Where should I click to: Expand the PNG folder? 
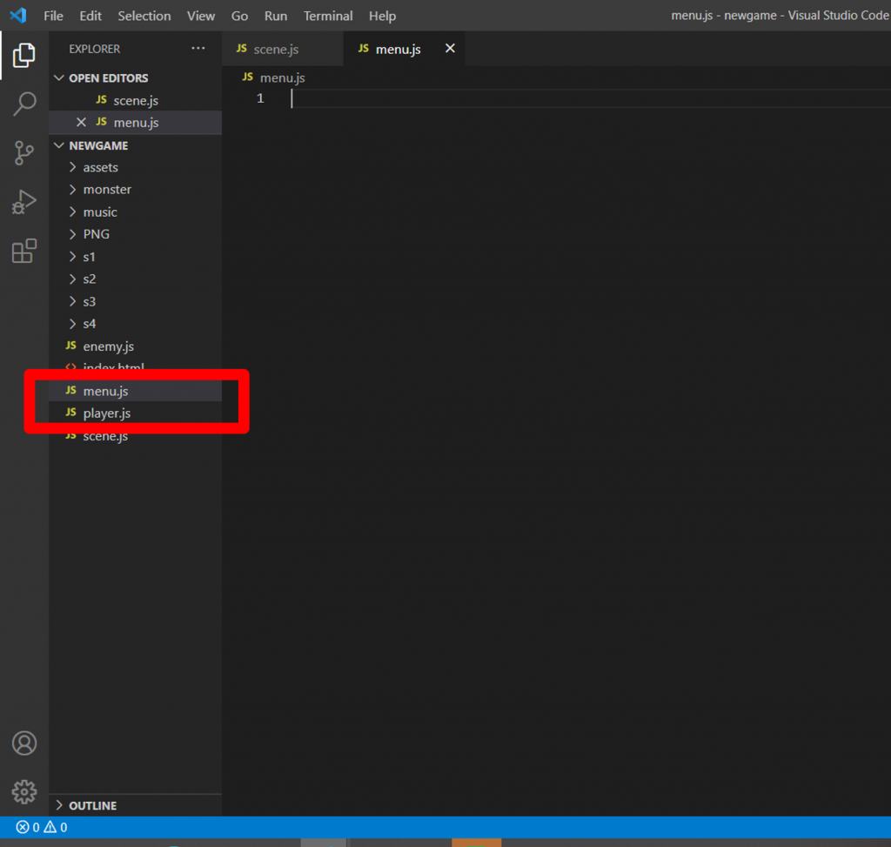click(72, 234)
